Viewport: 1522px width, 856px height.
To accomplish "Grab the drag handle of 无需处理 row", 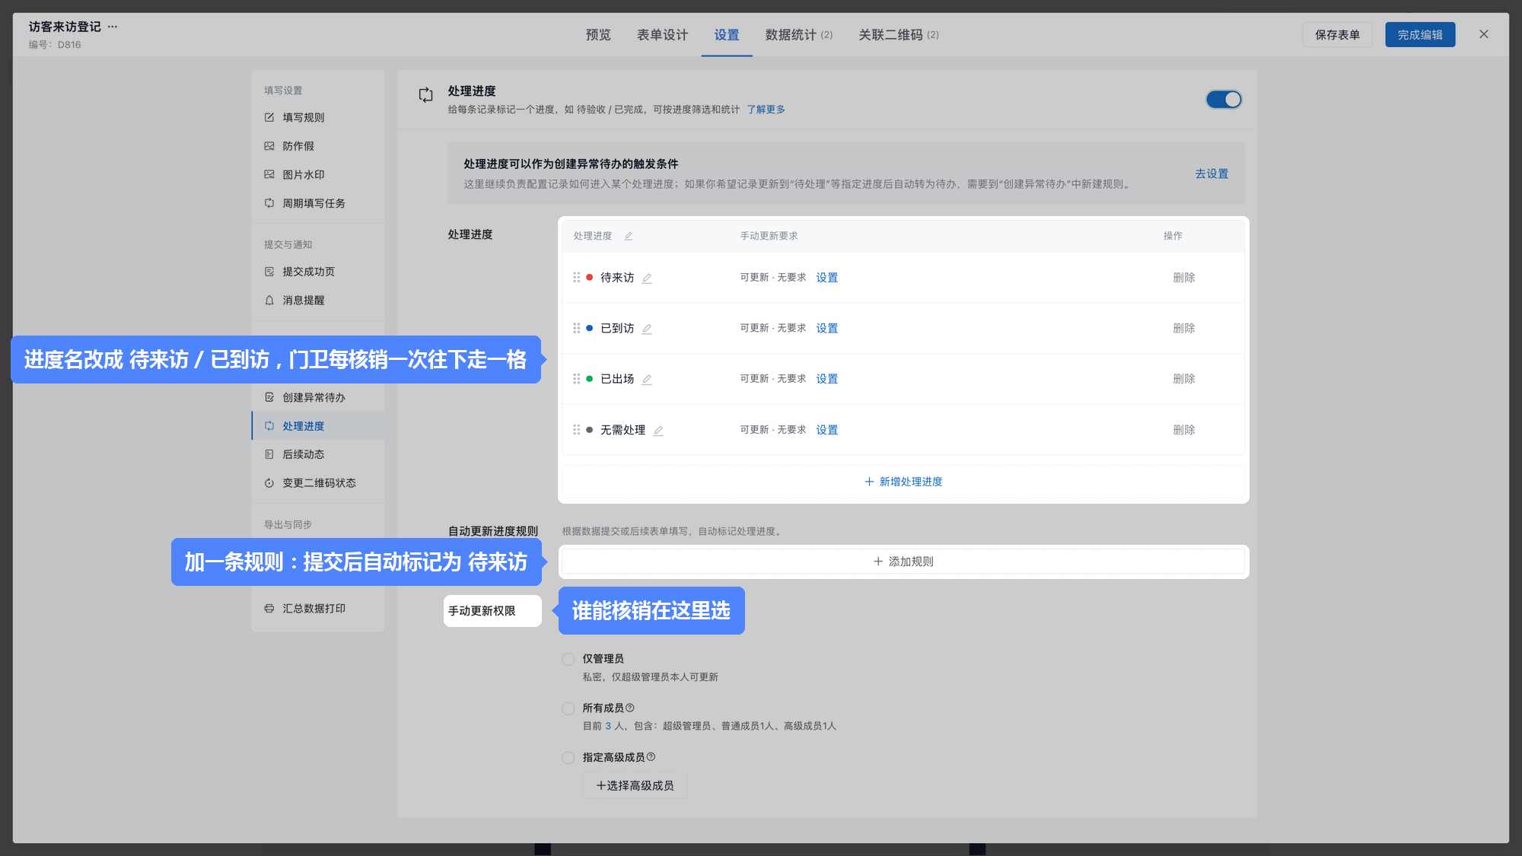I will [x=576, y=430].
